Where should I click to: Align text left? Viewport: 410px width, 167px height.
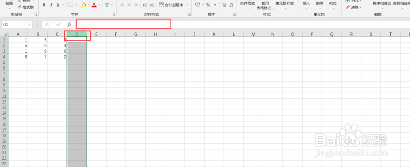122,5
